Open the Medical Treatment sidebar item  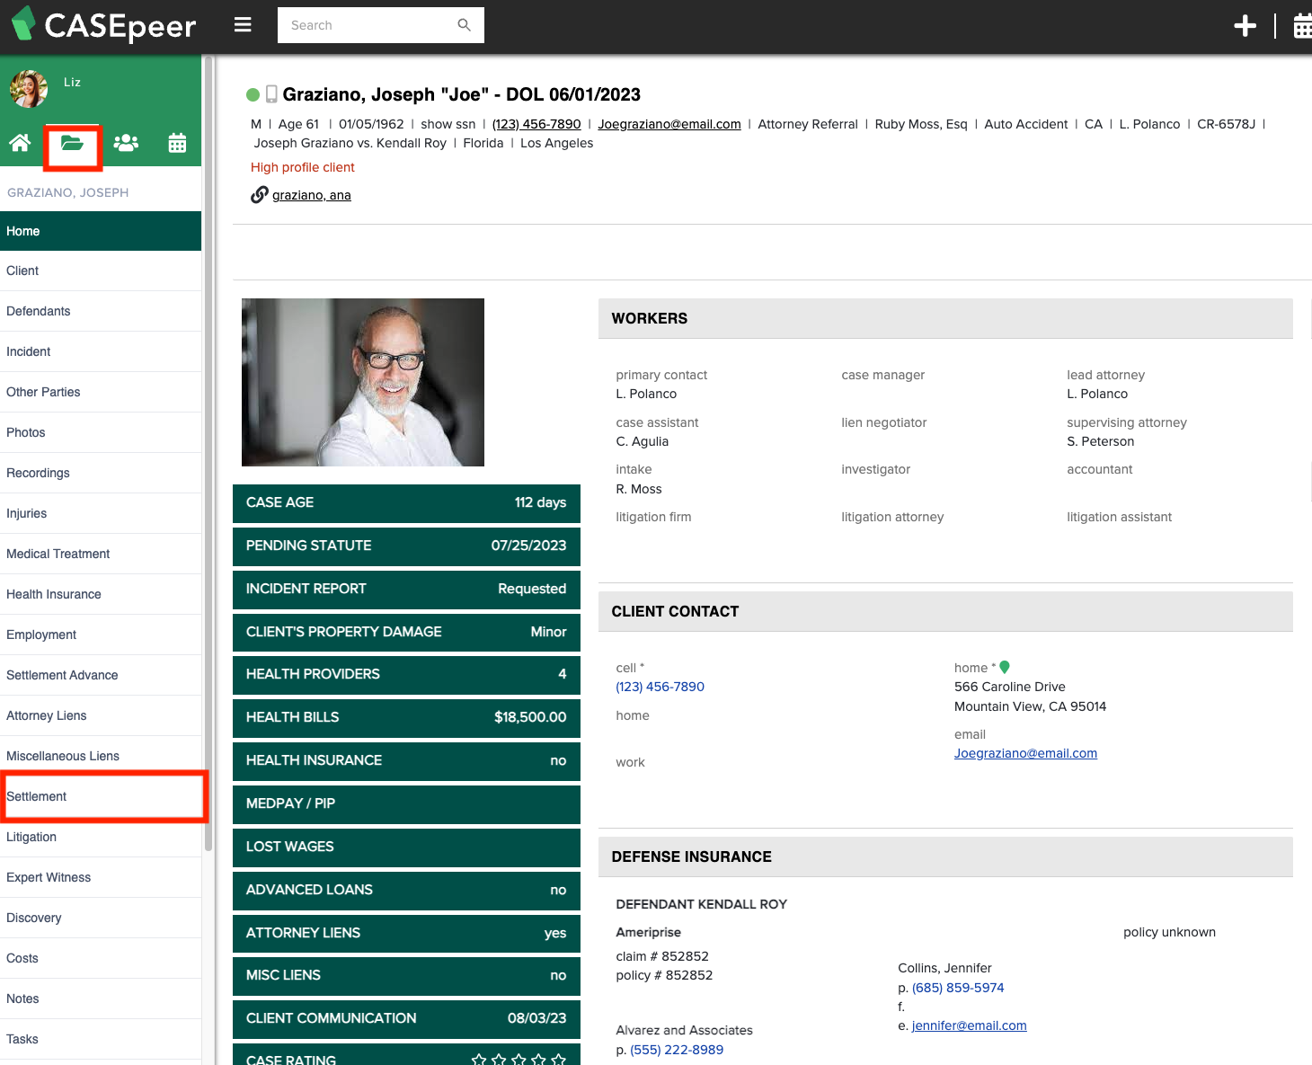101,554
